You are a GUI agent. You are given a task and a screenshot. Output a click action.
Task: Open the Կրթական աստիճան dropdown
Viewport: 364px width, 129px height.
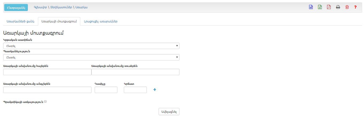pos(91,46)
